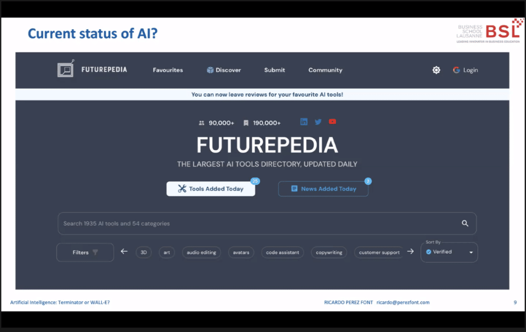Go to Favourites in navigation

[x=168, y=70]
